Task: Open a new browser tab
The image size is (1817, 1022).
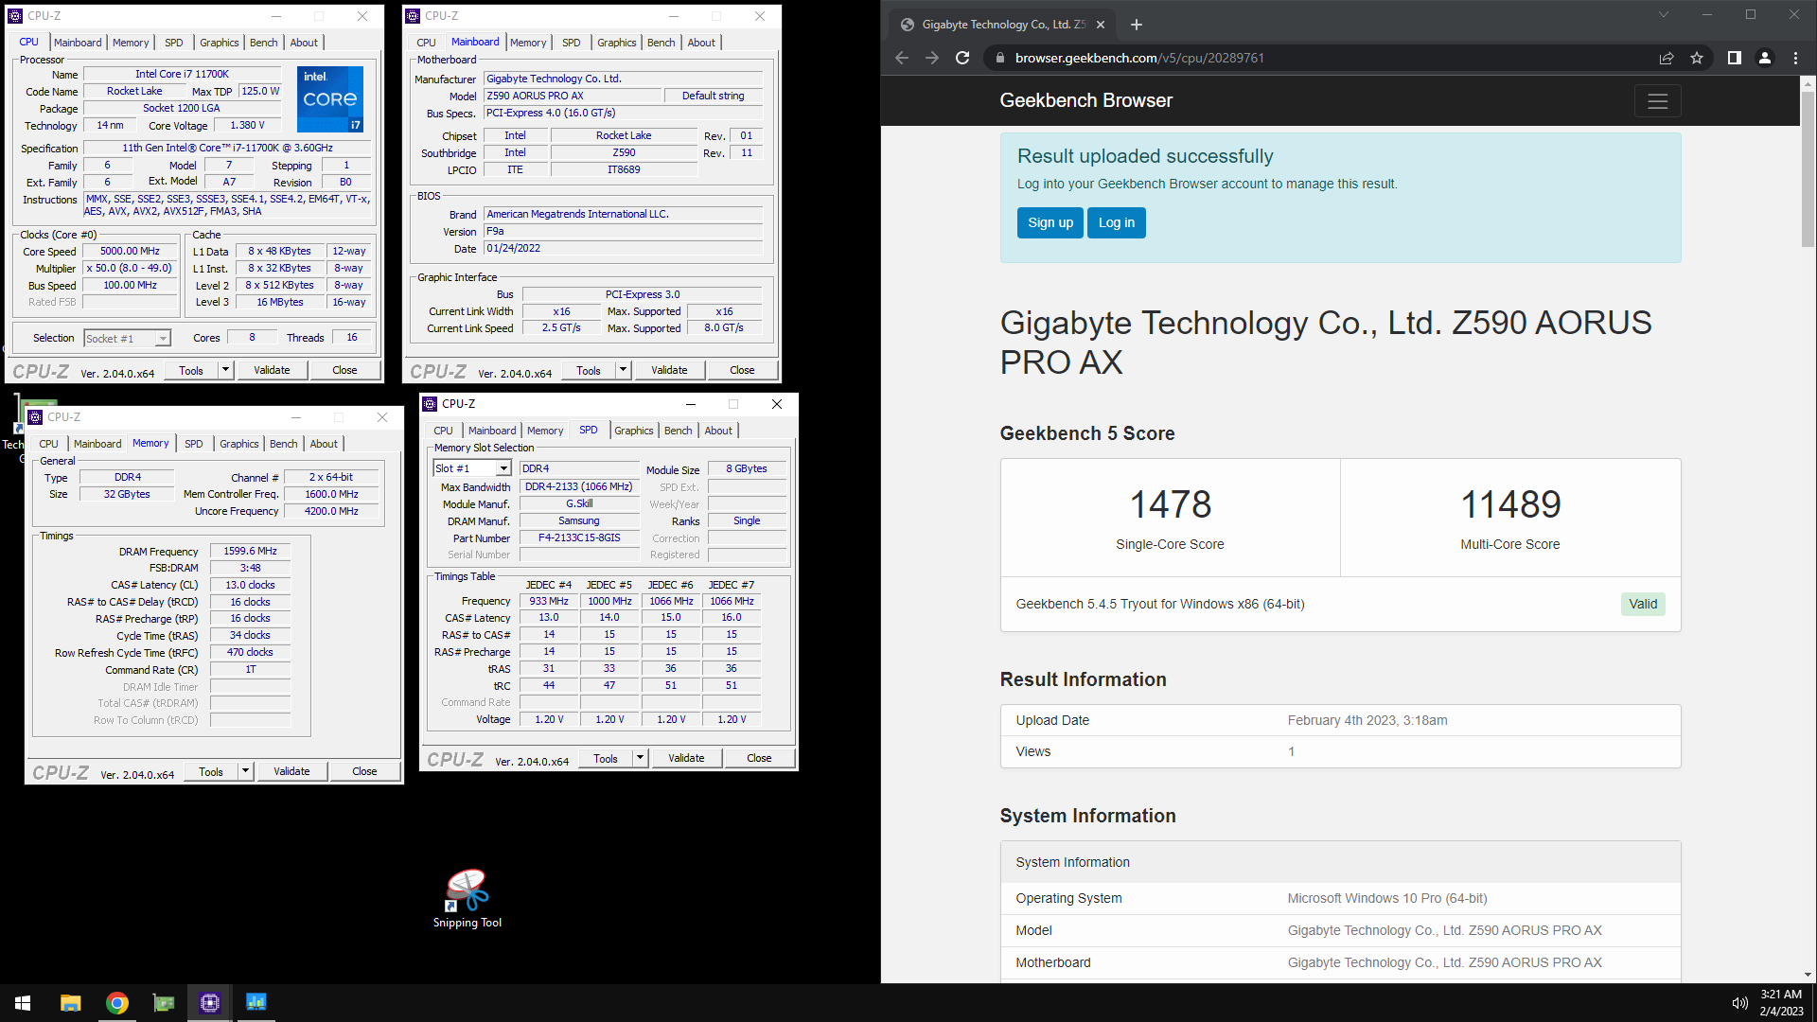Action: click(1137, 25)
